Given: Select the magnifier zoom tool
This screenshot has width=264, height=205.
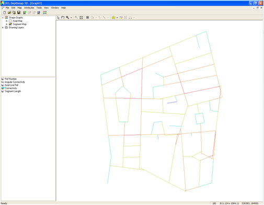Looking at the screenshot, I should pyautogui.click(x=67, y=18).
